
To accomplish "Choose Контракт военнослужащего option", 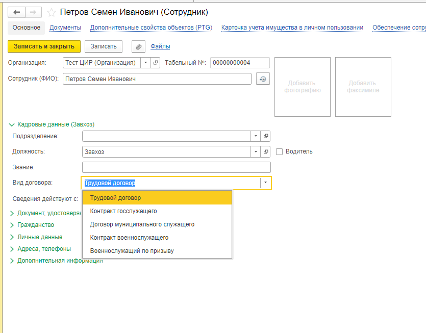I will [x=157, y=238].
